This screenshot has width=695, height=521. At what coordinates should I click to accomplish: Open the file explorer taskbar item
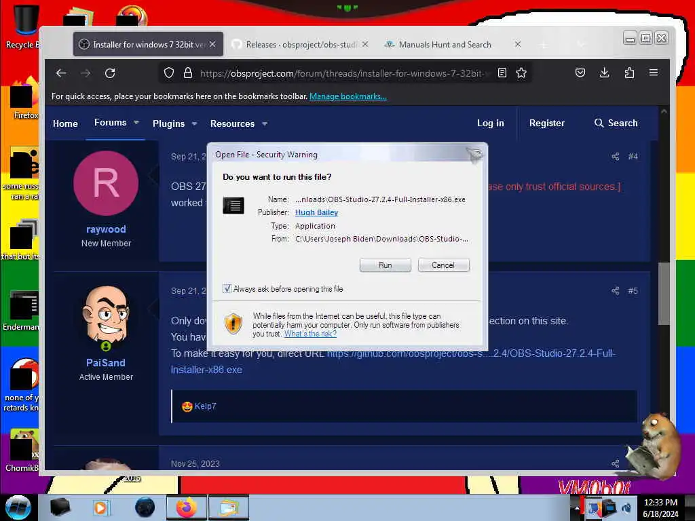pyautogui.click(x=228, y=507)
